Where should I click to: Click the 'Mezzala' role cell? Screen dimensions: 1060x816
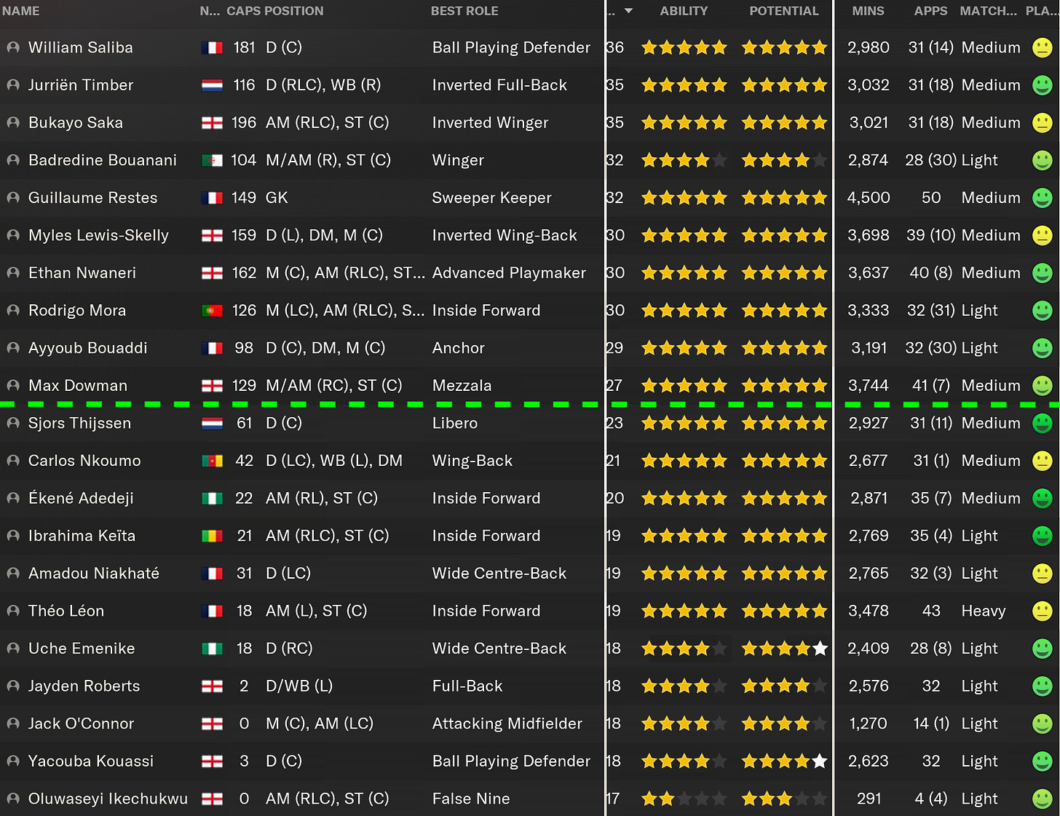462,386
